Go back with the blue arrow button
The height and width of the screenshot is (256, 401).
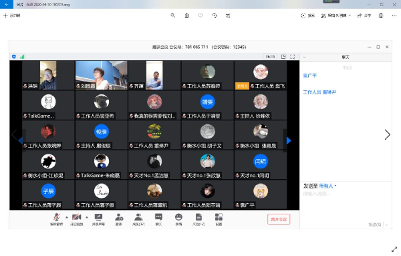[x=7, y=5]
